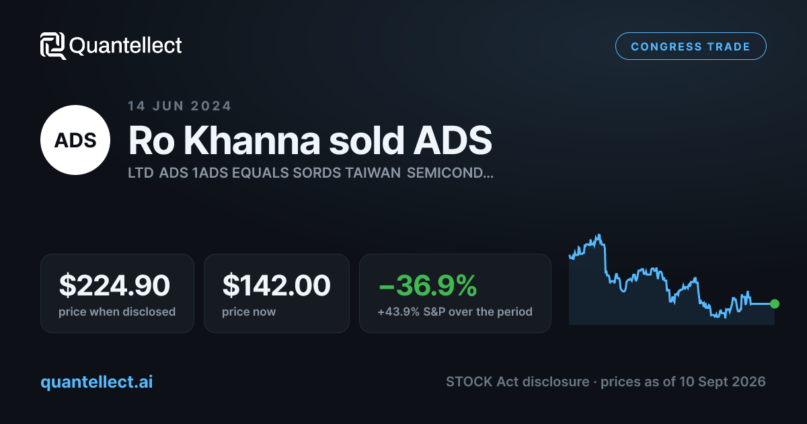
Task: Click the "price when disclosed" caption
Action: click(117, 312)
